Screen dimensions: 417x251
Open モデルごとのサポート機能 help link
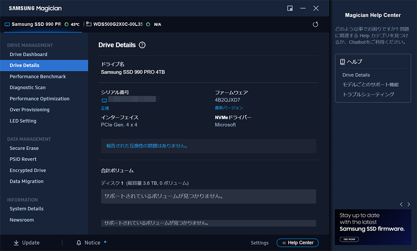[x=370, y=85]
